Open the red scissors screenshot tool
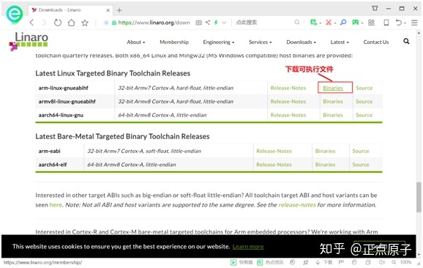423x268 pixels. point(329,23)
